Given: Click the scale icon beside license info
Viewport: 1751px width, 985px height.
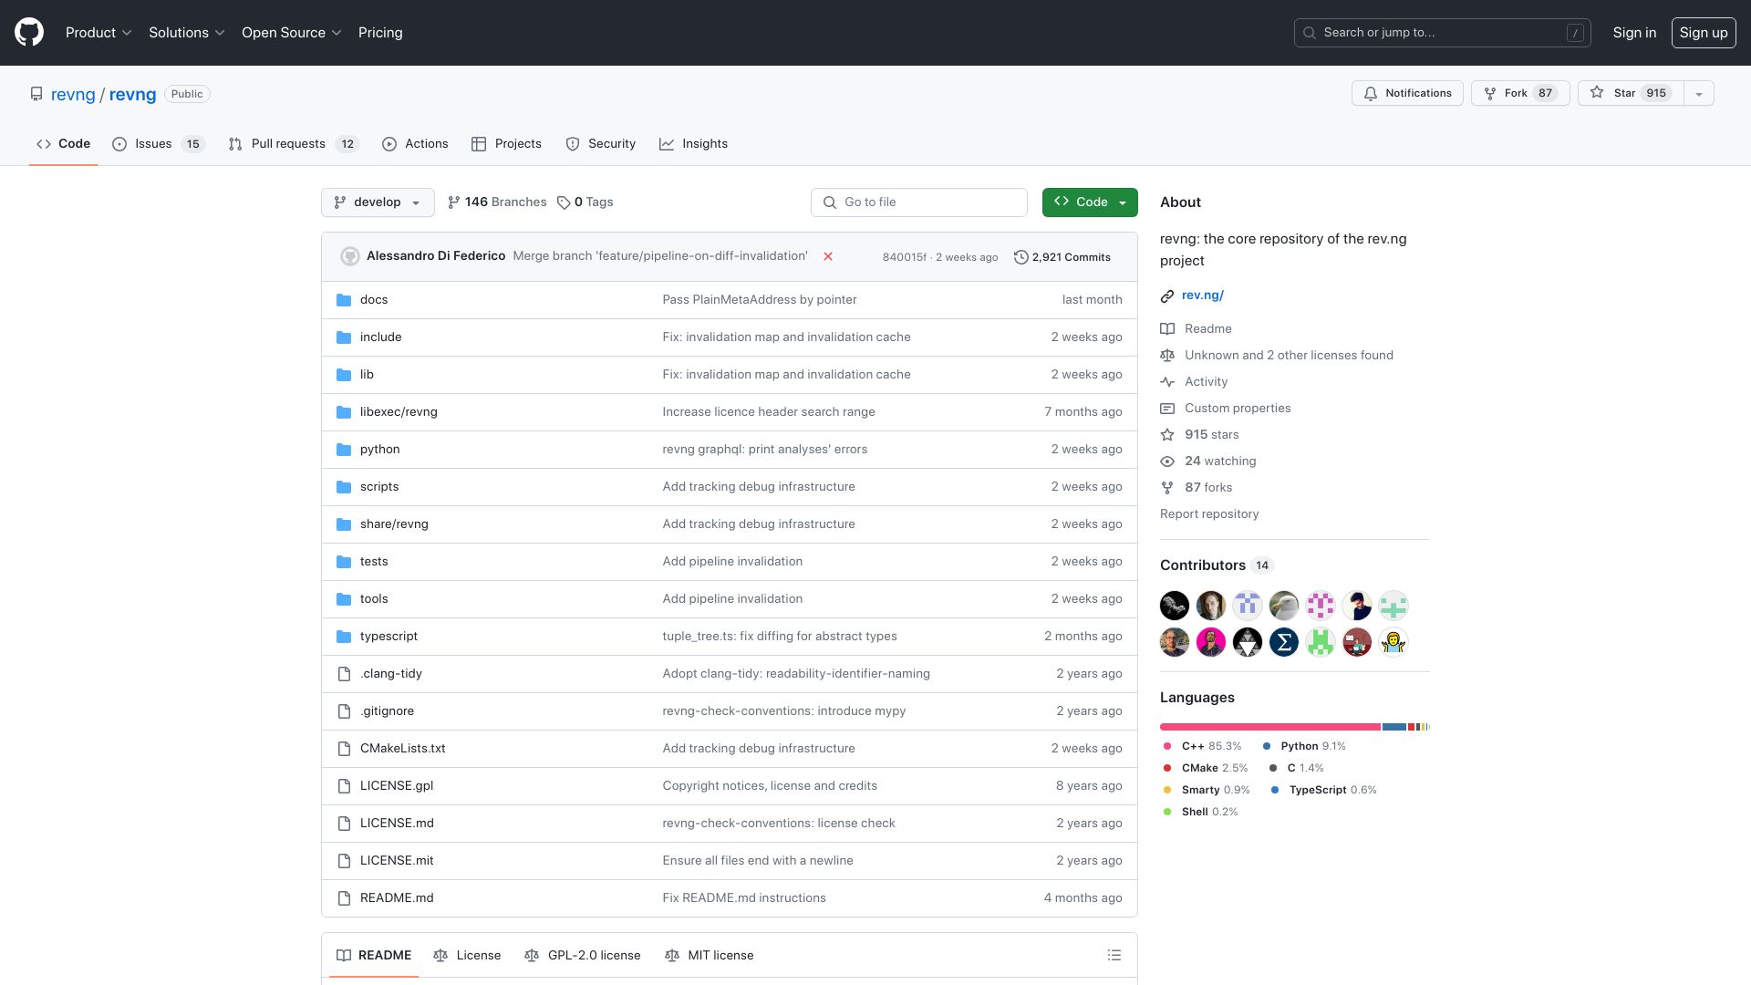Looking at the screenshot, I should click(x=1167, y=356).
